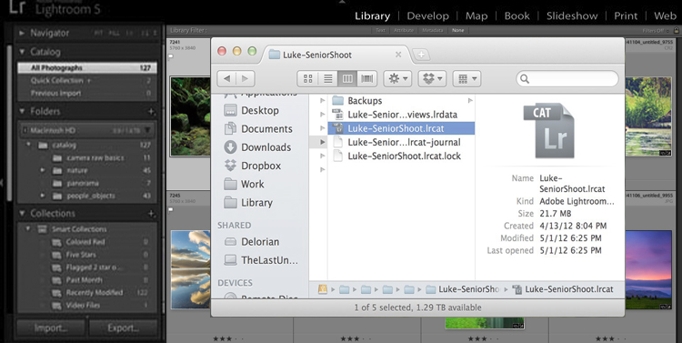Select None in Library Filter bar
Image resolution: width=682 pixels, height=343 pixels.
click(458, 30)
